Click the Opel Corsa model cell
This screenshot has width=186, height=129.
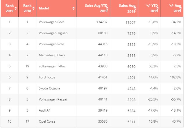click(x=46, y=121)
